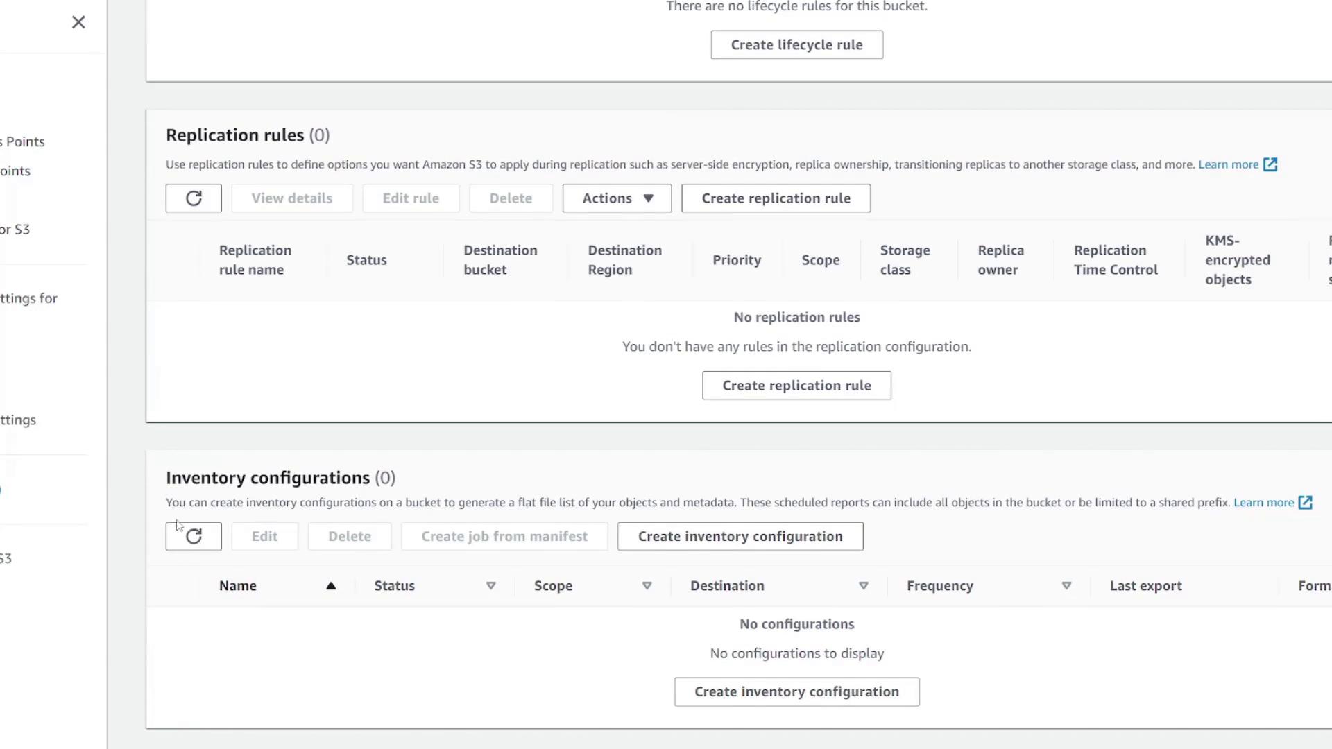Click Create inventory configuration below empty table
This screenshot has height=749, width=1332.
tap(796, 691)
